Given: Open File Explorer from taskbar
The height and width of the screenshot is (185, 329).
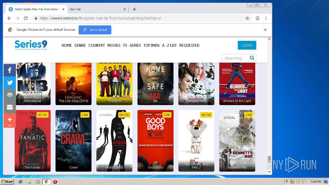Looking at the screenshot, I should [x=29, y=182].
